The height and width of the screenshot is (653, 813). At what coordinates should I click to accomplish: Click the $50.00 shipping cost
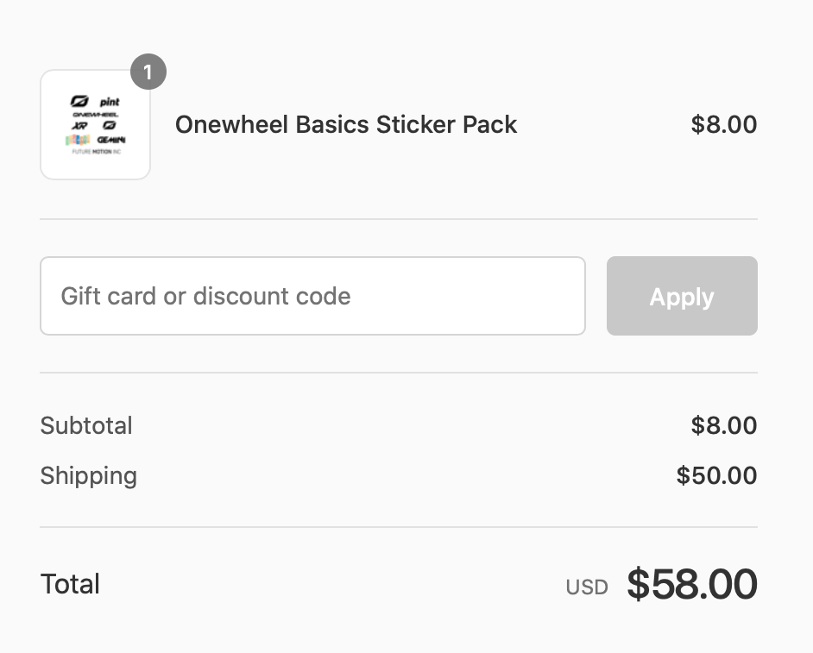coord(716,475)
